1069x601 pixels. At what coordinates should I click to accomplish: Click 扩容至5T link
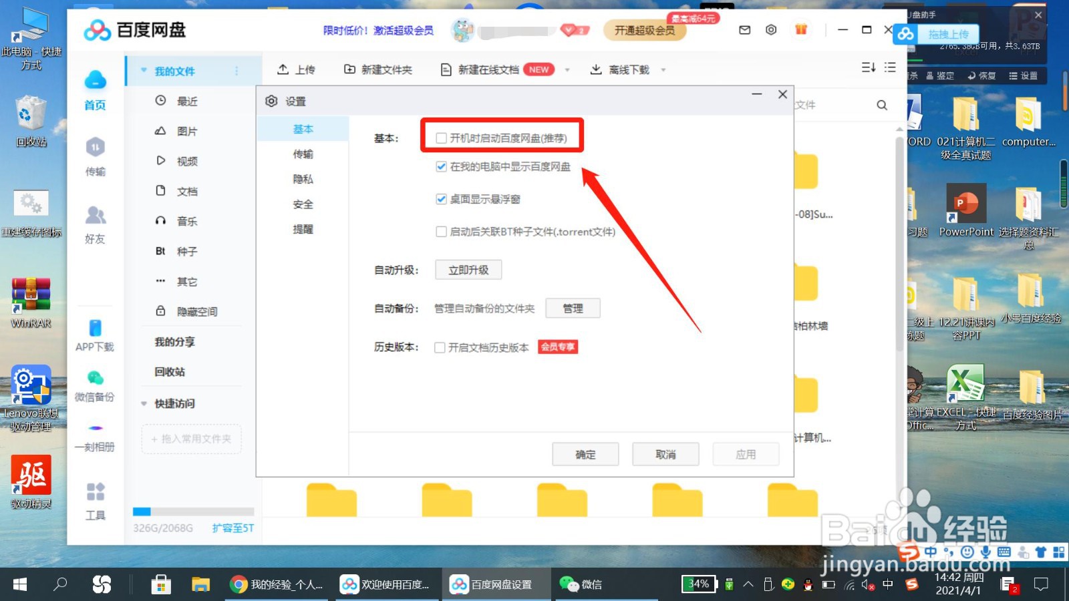point(233,528)
